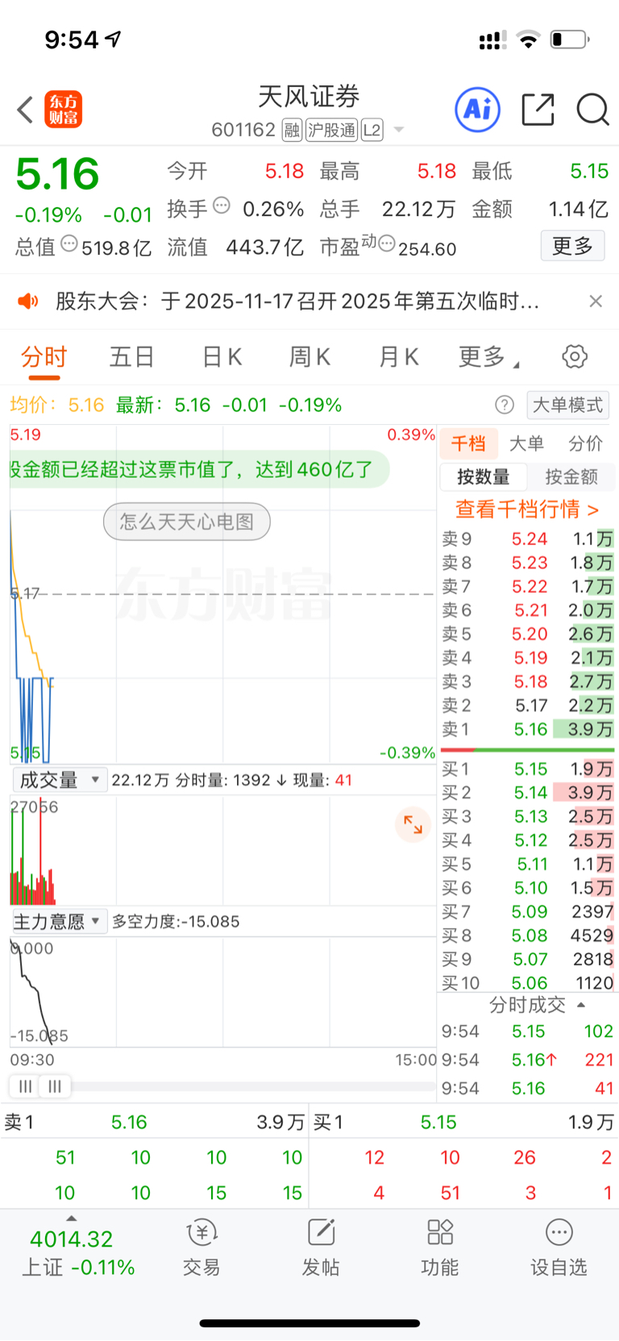Screen dimensions: 619x1341
Task: Select the 买1 5.15 order row
Action: click(x=527, y=769)
